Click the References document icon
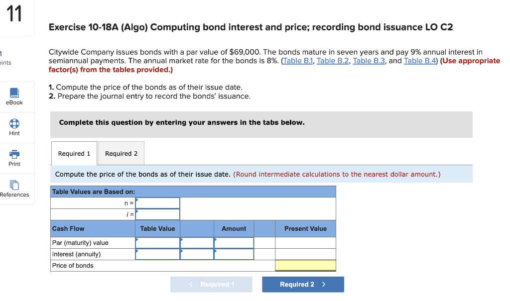 (x=14, y=184)
